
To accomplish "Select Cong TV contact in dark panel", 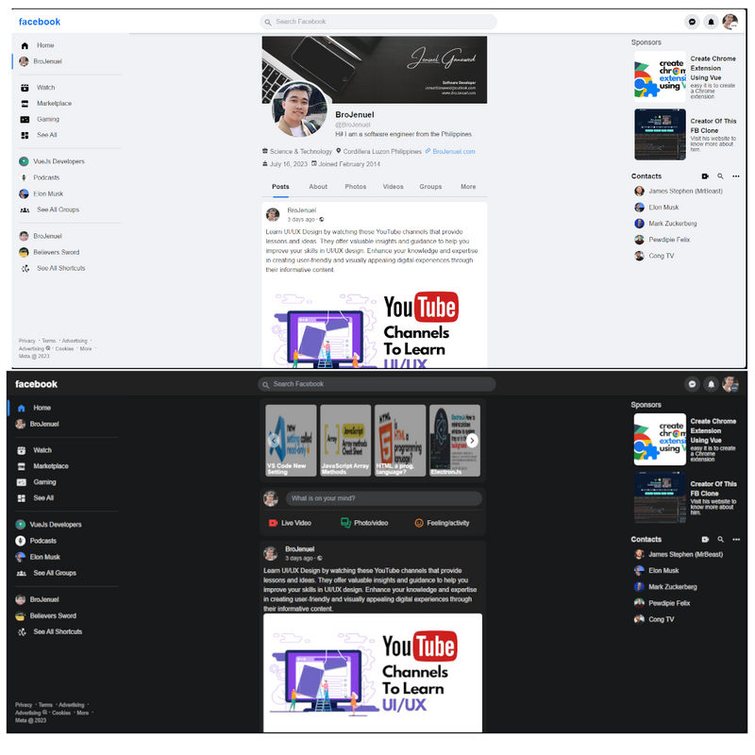I will (x=654, y=620).
